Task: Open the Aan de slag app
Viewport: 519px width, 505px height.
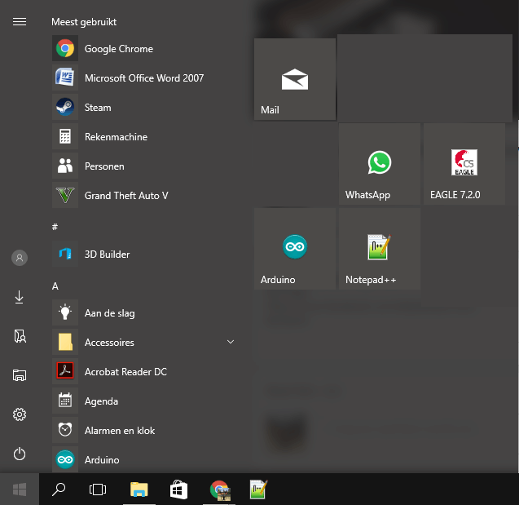Action: [145, 312]
